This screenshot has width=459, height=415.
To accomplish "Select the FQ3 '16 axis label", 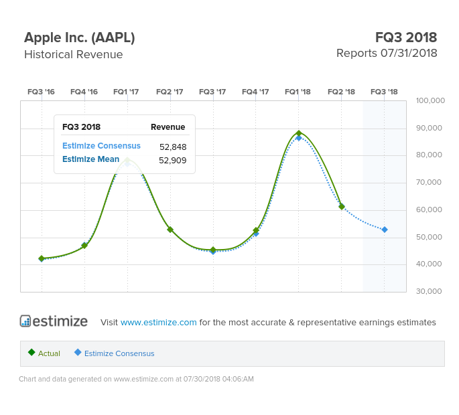I will (x=41, y=92).
